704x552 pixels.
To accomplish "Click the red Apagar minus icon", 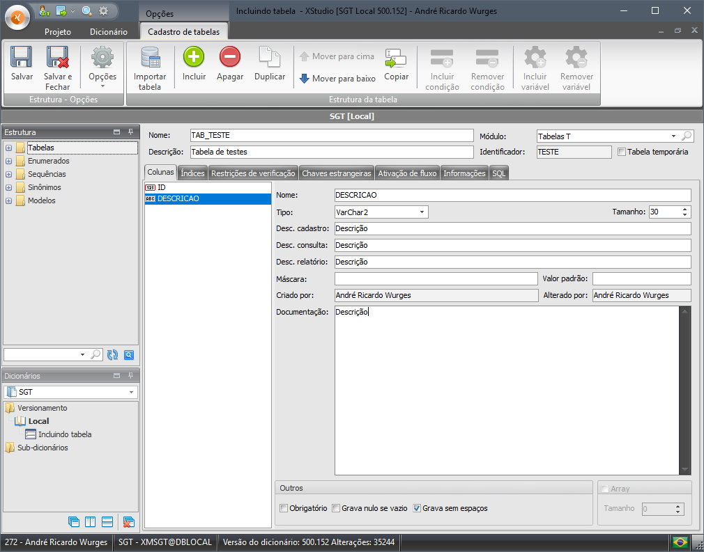I will click(x=230, y=57).
